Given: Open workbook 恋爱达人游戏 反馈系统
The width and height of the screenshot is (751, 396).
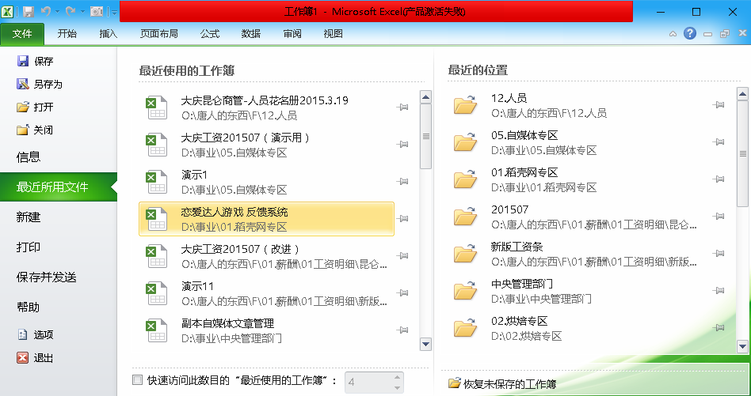Looking at the screenshot, I should pos(266,219).
